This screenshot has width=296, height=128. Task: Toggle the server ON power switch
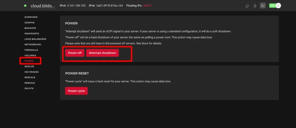click(x=275, y=6)
